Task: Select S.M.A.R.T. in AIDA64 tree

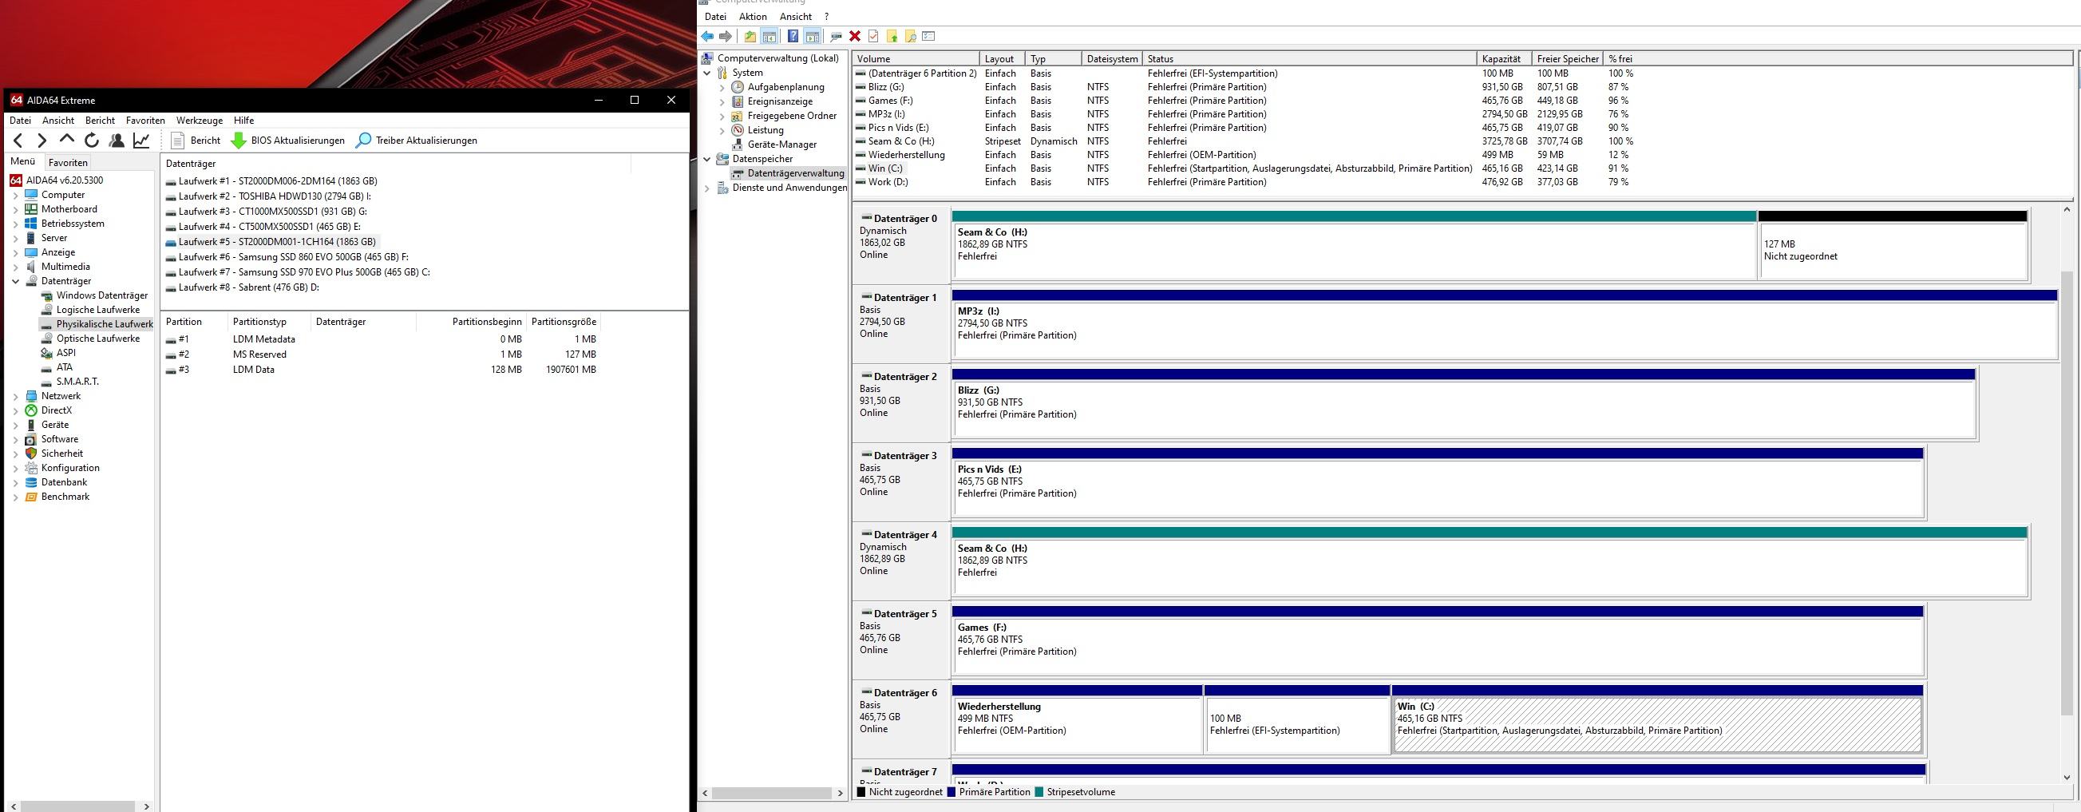Action: [77, 382]
